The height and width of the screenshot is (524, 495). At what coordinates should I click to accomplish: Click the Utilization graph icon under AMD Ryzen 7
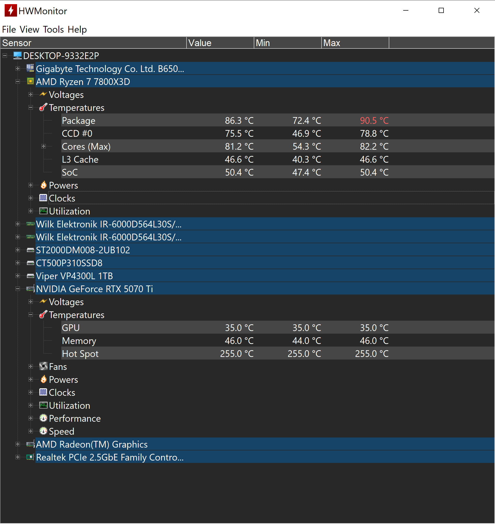(43, 211)
